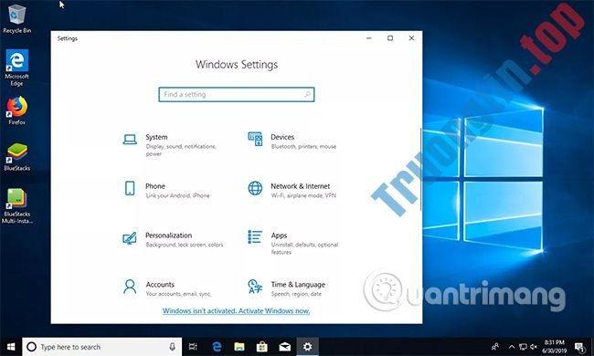
Task: Open File Explorer from the taskbar
Action: click(239, 347)
